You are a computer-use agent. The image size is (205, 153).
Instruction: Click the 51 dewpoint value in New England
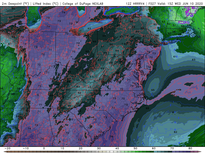point(175,25)
